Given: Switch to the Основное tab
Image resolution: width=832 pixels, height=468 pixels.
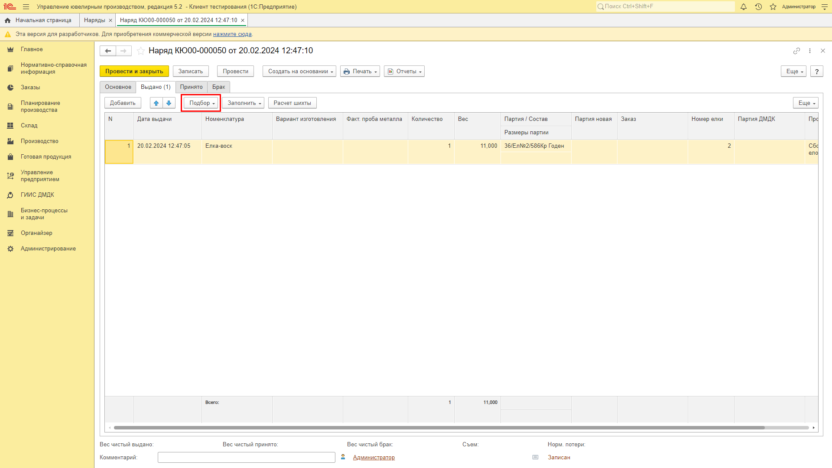Looking at the screenshot, I should [x=118, y=87].
